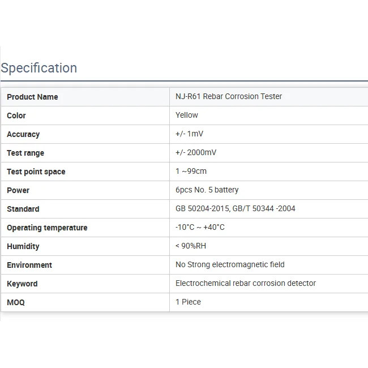The width and height of the screenshot is (368, 368).
Task: Click the -10°C ~ +40°C value
Action: point(200,227)
